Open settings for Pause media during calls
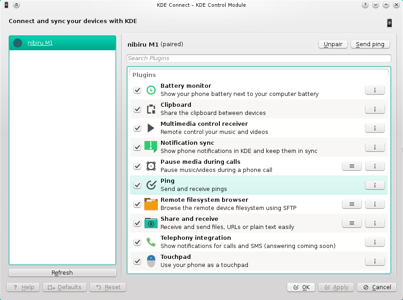The width and height of the screenshot is (403, 300). pyautogui.click(x=352, y=166)
